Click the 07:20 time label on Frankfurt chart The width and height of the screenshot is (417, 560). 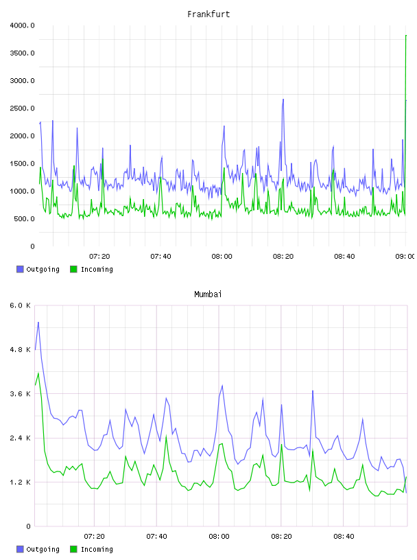coord(99,257)
